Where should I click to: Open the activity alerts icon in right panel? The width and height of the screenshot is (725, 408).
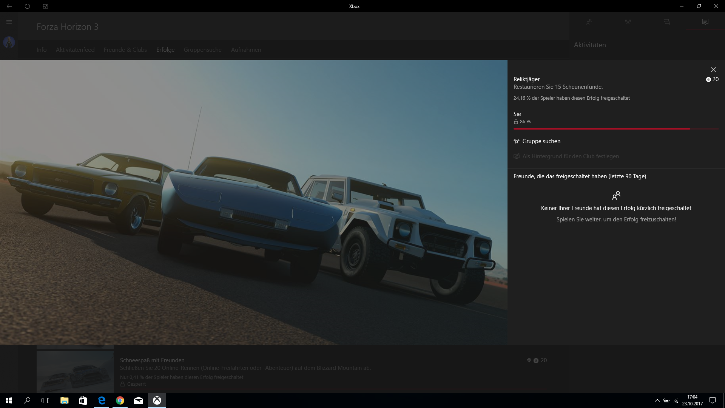point(705,22)
